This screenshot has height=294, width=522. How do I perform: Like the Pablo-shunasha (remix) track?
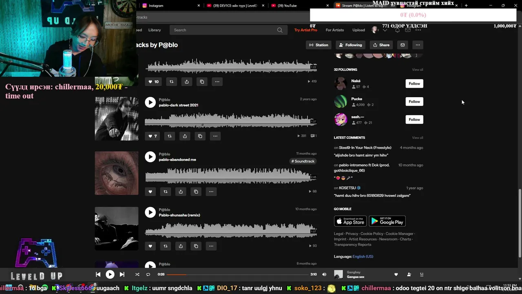click(x=150, y=246)
